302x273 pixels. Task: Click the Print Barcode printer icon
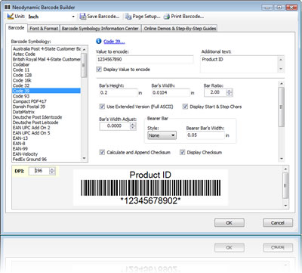[x=167, y=17]
